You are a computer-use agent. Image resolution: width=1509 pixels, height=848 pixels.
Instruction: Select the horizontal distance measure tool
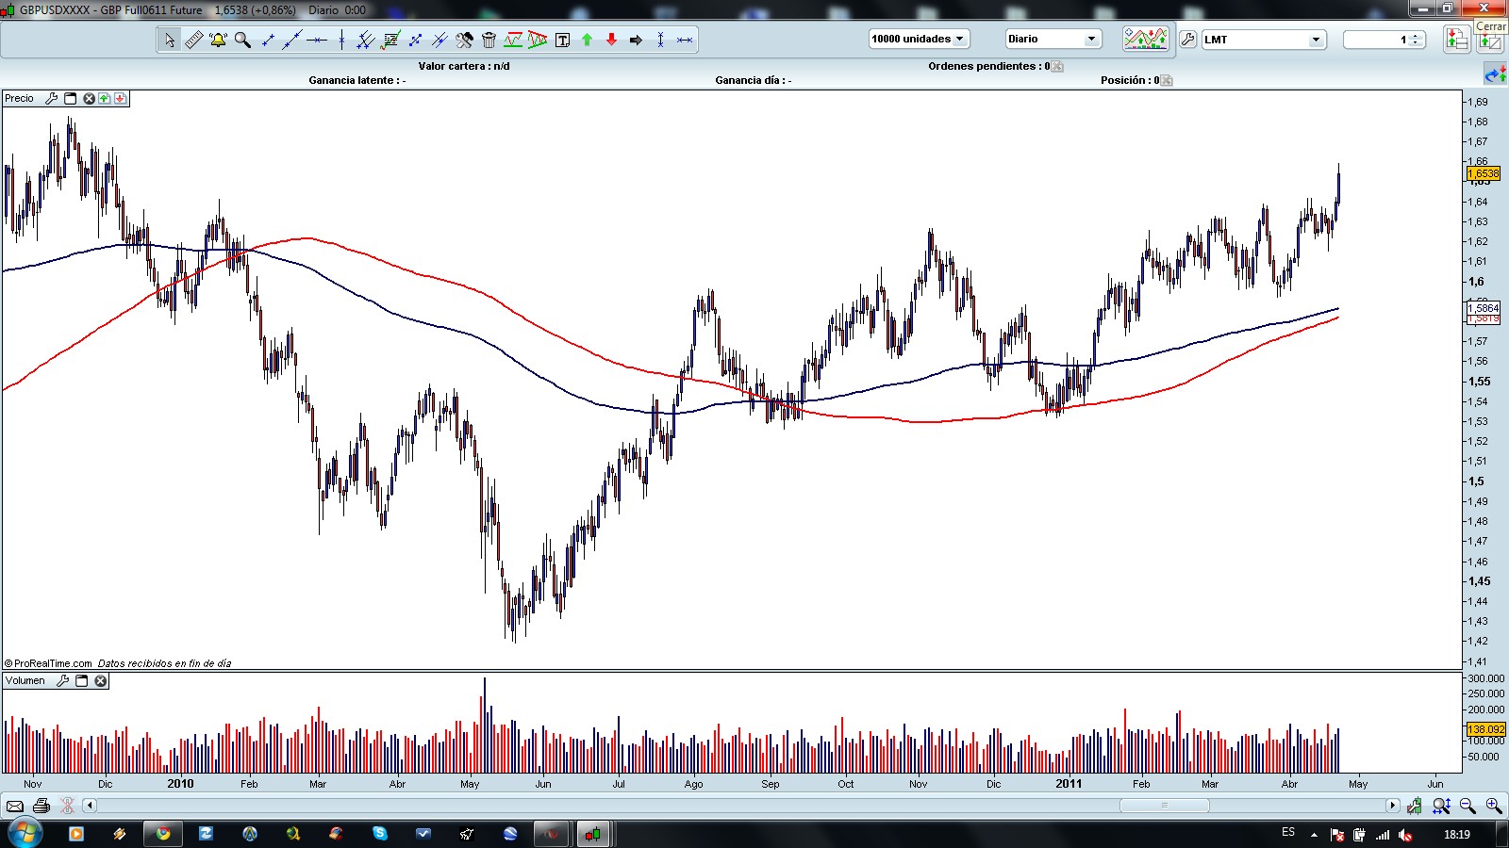685,40
